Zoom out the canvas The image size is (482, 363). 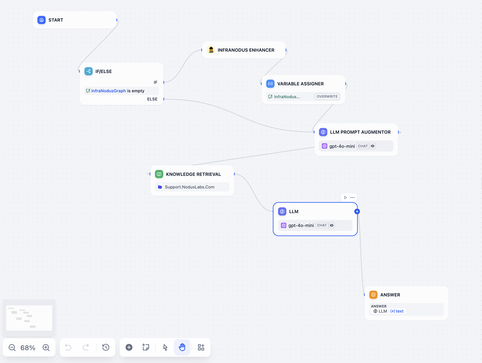click(12, 348)
